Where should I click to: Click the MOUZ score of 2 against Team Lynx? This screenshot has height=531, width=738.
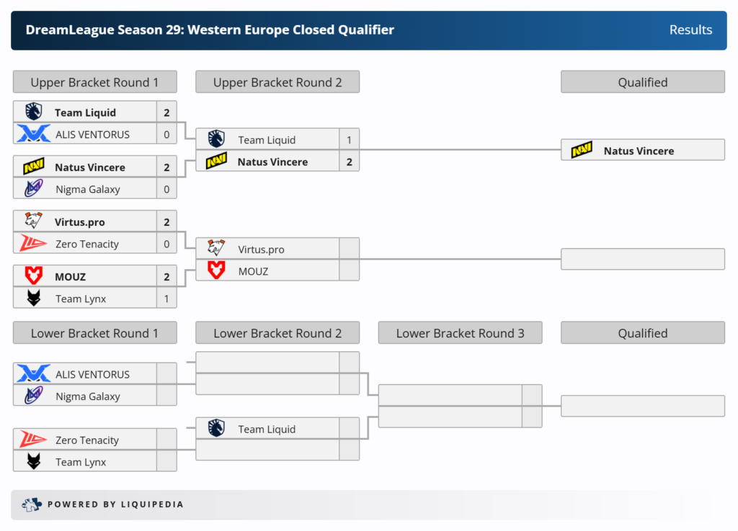click(x=166, y=277)
